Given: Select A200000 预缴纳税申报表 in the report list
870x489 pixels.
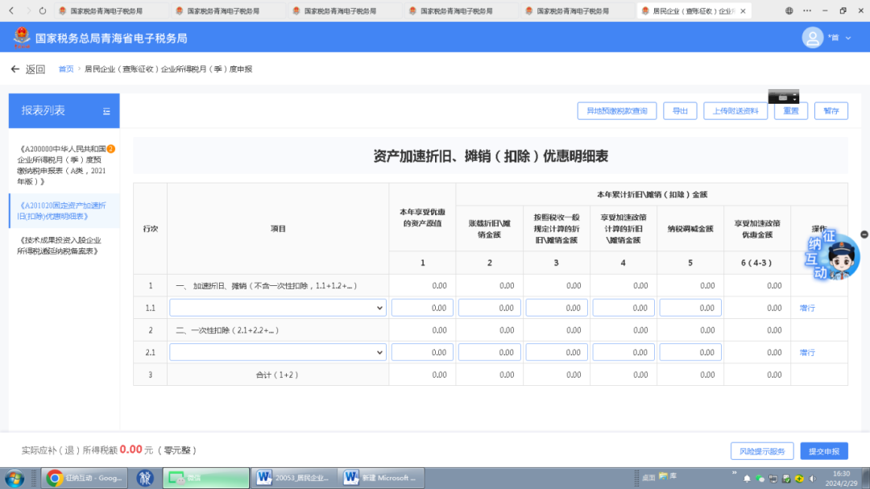Looking at the screenshot, I should [x=64, y=165].
